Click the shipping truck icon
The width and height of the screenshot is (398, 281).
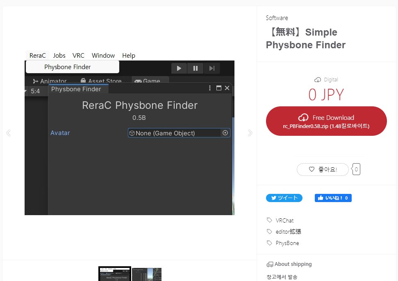[x=270, y=264]
